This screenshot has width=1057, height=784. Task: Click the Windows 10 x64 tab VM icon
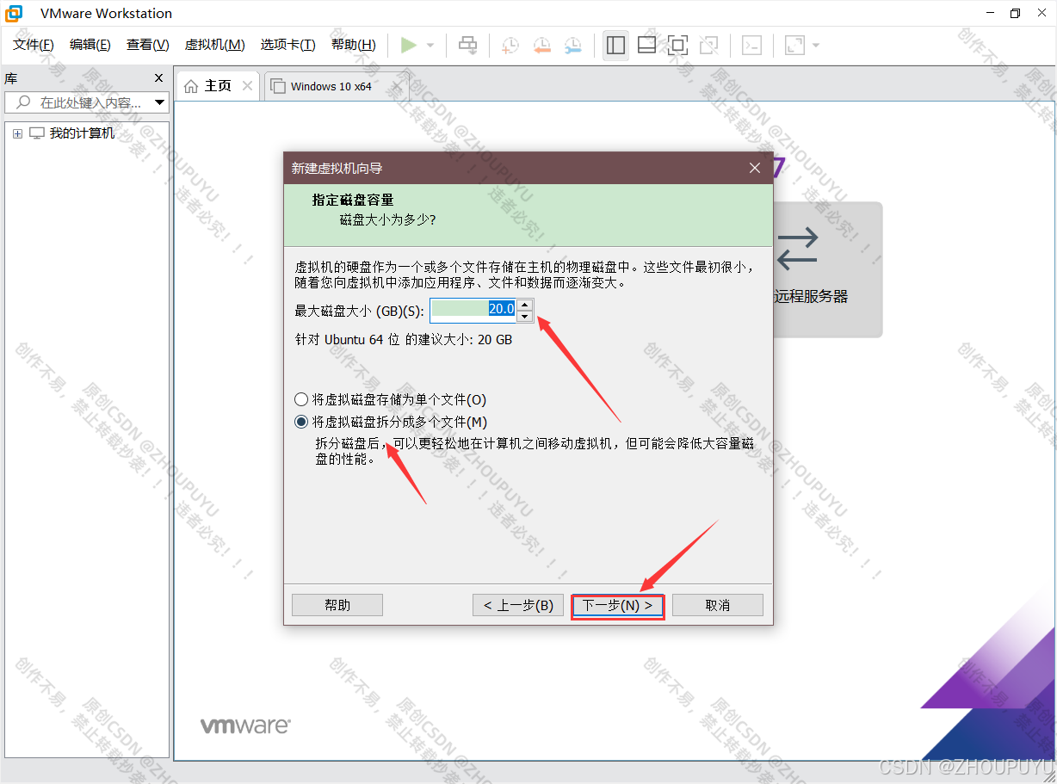[x=278, y=86]
